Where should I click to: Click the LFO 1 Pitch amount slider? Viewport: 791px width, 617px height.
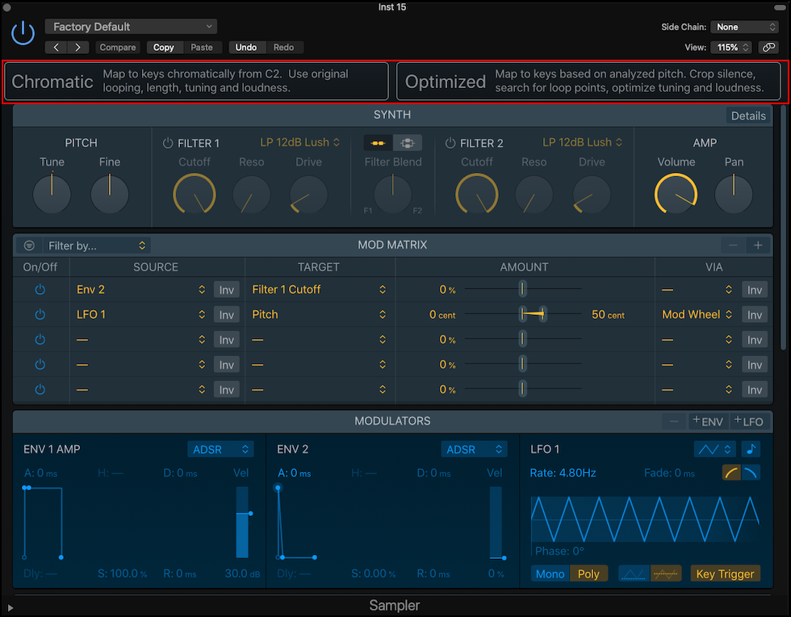pos(523,314)
